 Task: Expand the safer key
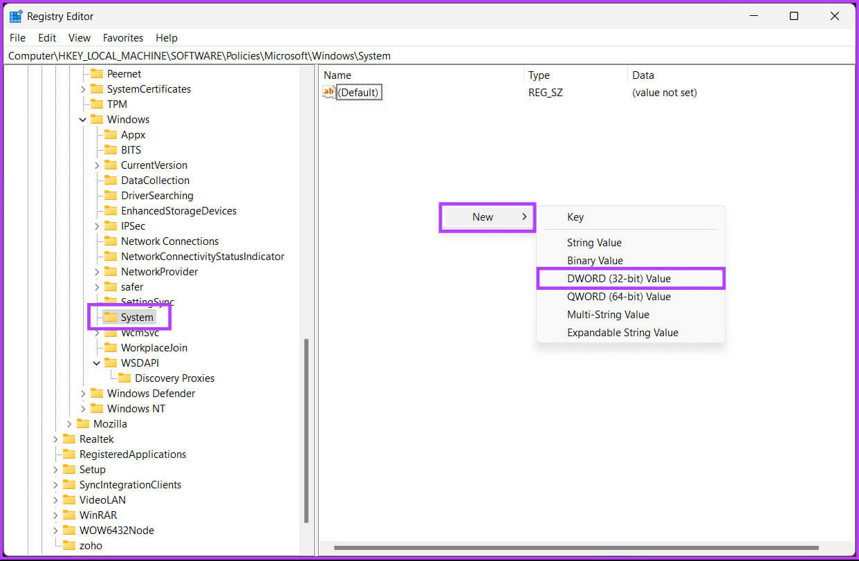tap(97, 287)
